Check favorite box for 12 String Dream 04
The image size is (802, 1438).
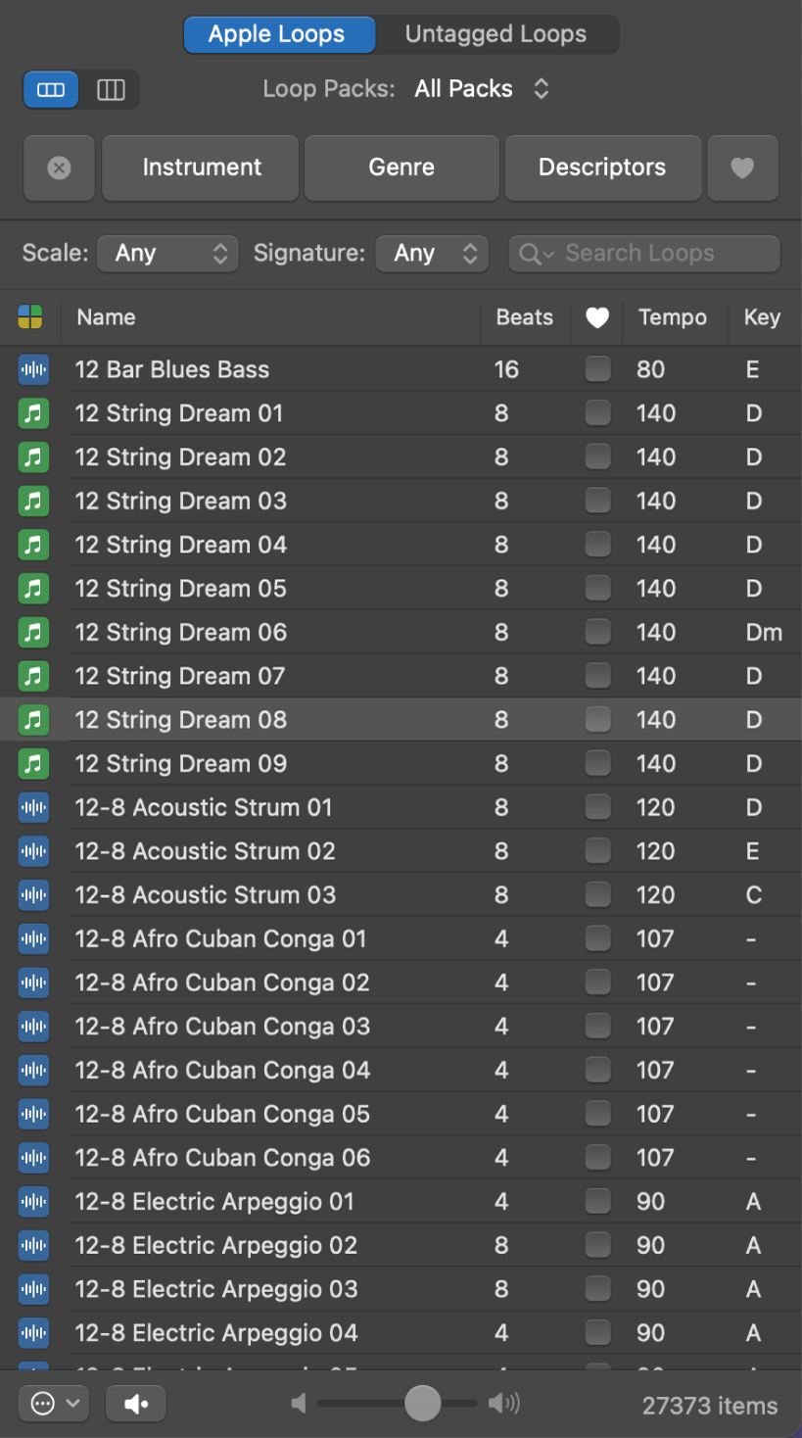[597, 545]
